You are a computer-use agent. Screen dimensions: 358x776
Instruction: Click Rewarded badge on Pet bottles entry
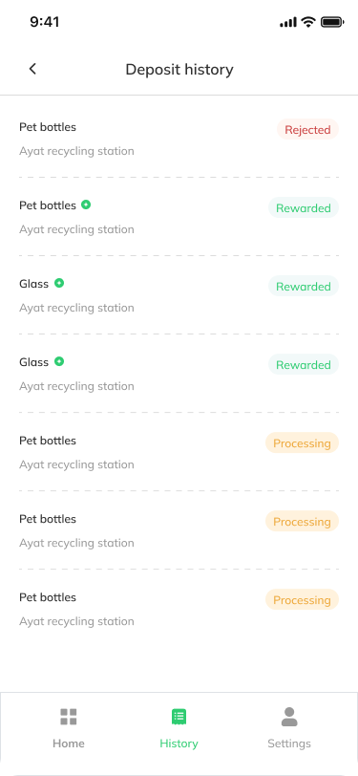304,208
